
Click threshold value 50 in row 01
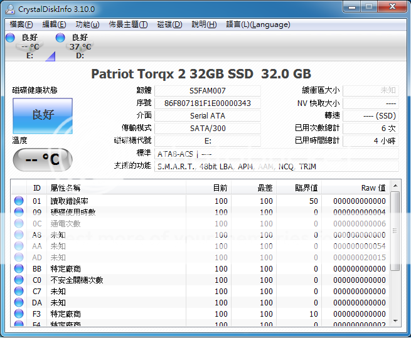click(x=314, y=201)
